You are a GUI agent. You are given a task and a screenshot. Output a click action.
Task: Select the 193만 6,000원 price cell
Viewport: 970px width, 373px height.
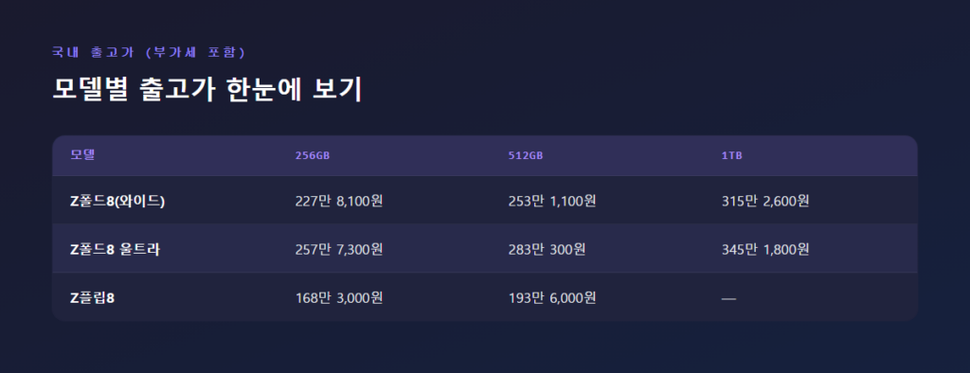pyautogui.click(x=552, y=297)
